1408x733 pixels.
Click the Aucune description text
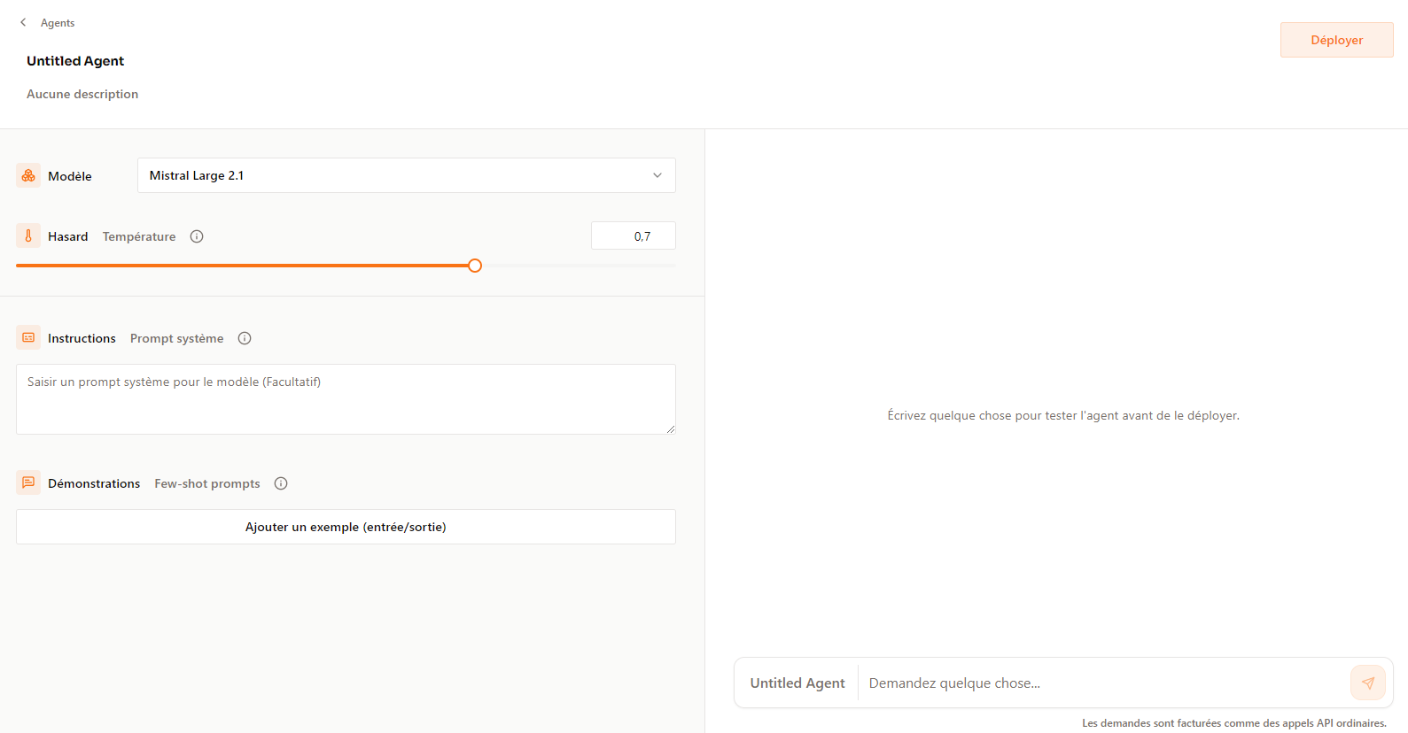tap(82, 94)
